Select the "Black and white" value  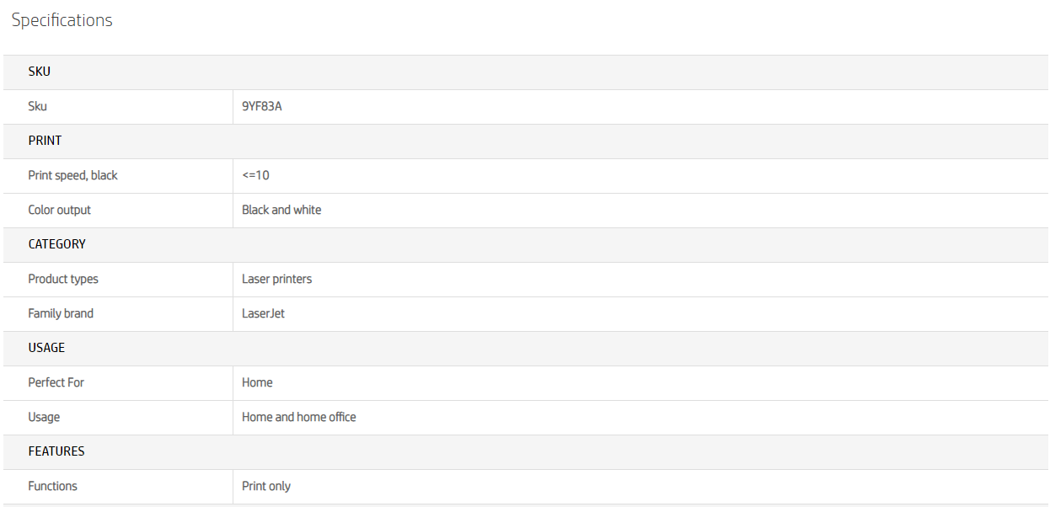pyautogui.click(x=281, y=210)
